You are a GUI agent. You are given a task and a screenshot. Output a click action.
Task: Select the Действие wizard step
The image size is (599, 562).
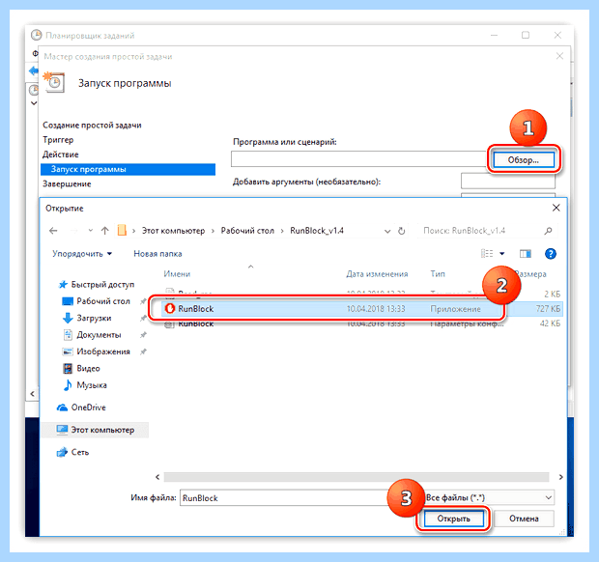[x=60, y=155]
